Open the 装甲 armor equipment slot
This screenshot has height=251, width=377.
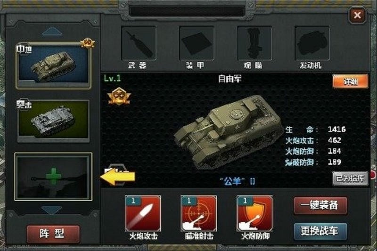tap(197, 43)
